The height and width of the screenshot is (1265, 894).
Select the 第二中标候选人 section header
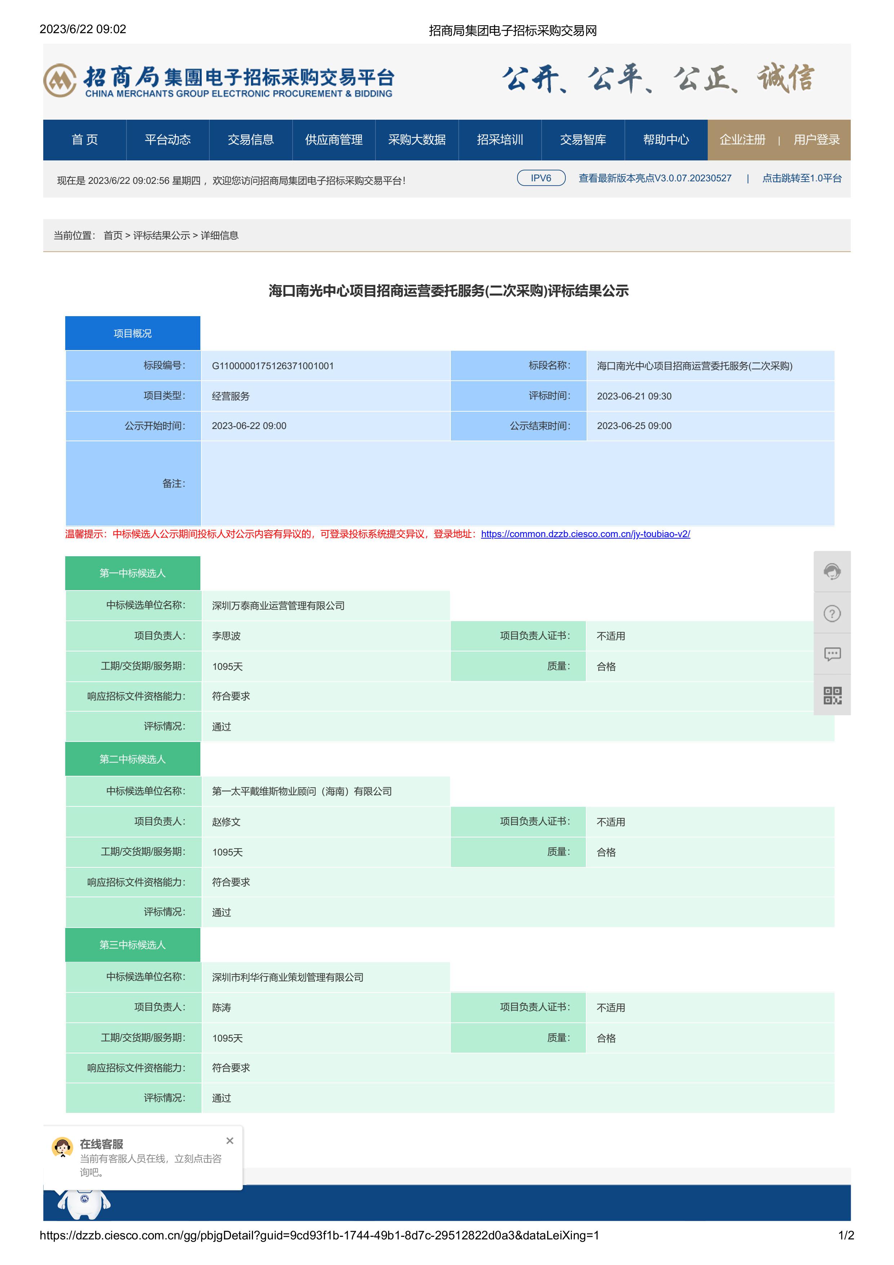tap(133, 759)
